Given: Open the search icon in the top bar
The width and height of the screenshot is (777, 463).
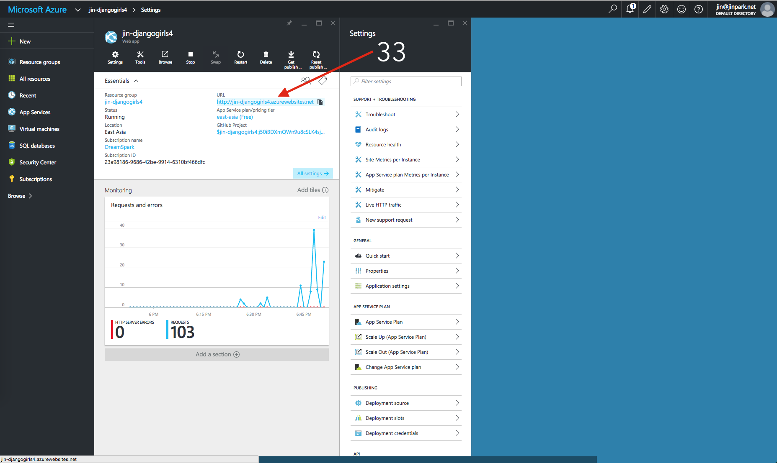Looking at the screenshot, I should coord(613,9).
